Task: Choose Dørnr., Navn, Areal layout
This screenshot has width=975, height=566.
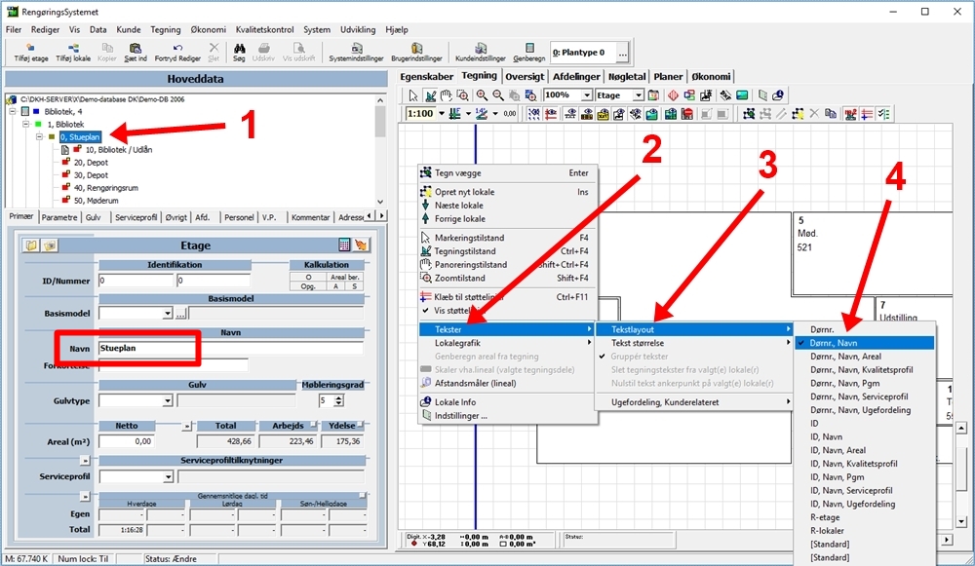Action: [x=864, y=357]
